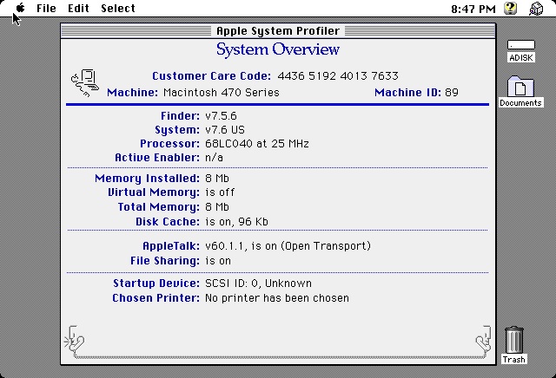Go to previous page using the left hand icon
This screenshot has width=556, height=378.
coord(74,340)
